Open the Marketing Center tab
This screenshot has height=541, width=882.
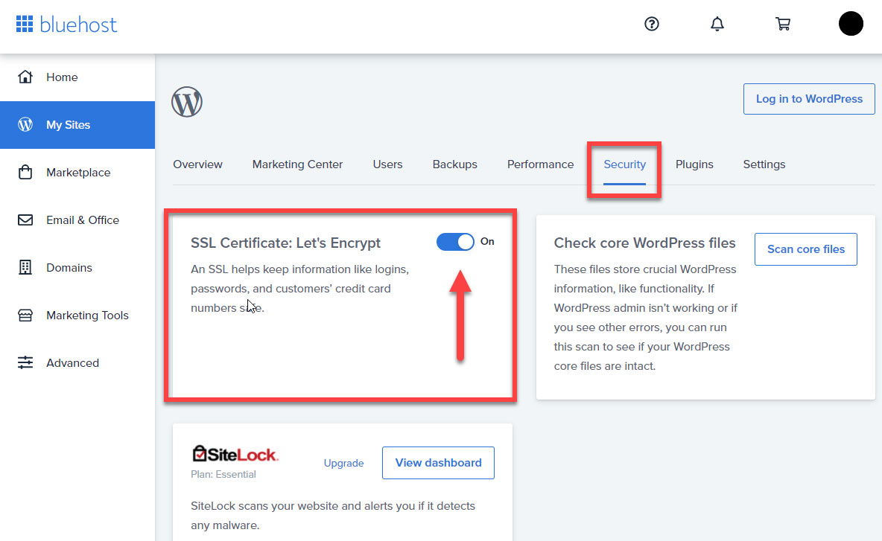tap(297, 164)
